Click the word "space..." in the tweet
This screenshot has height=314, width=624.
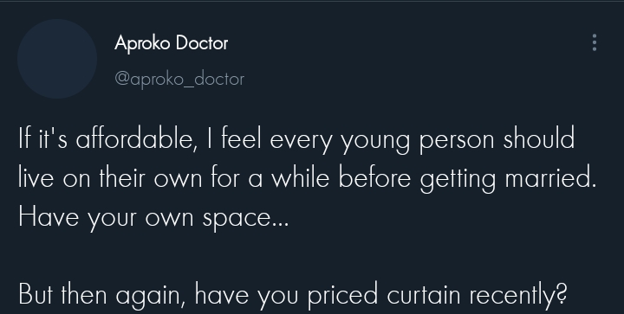[245, 220]
